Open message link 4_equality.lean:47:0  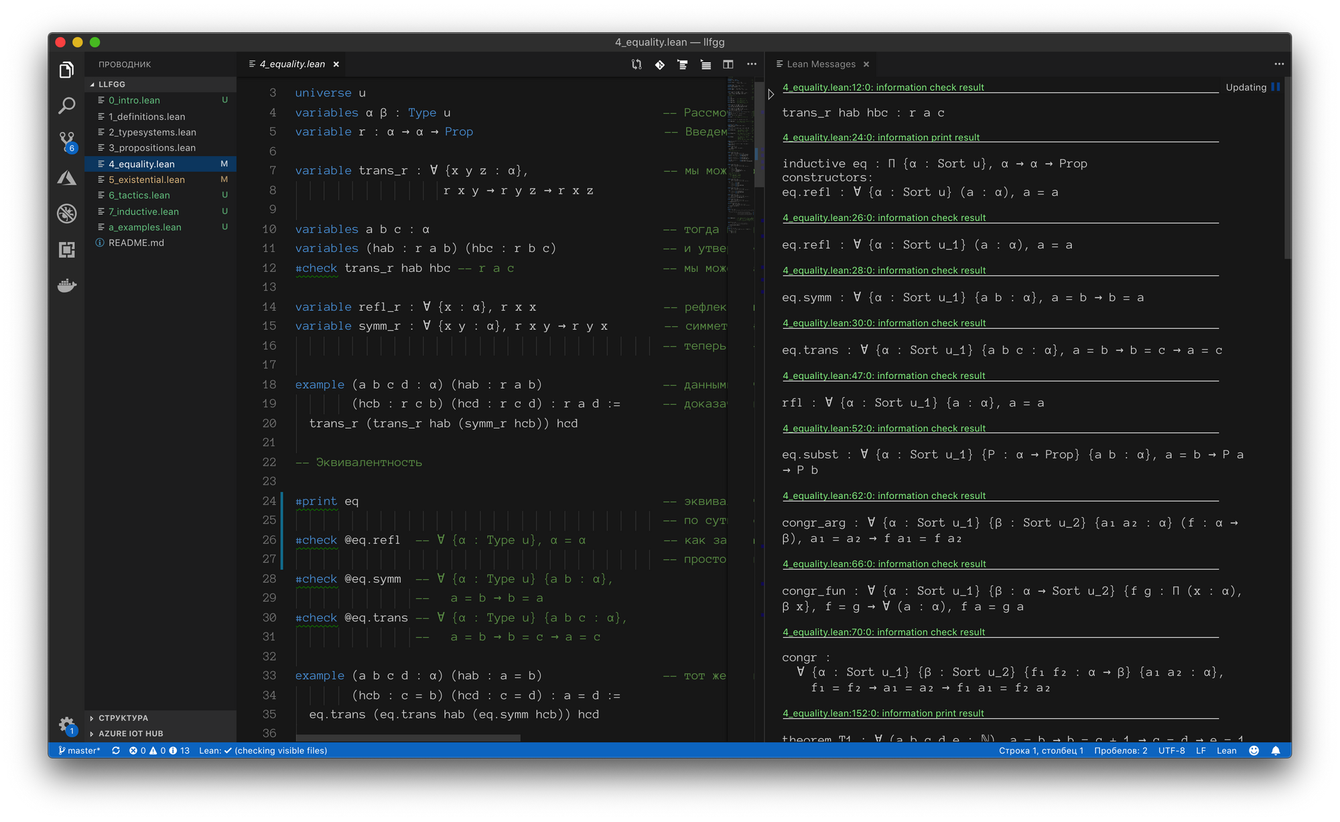pyautogui.click(x=884, y=376)
